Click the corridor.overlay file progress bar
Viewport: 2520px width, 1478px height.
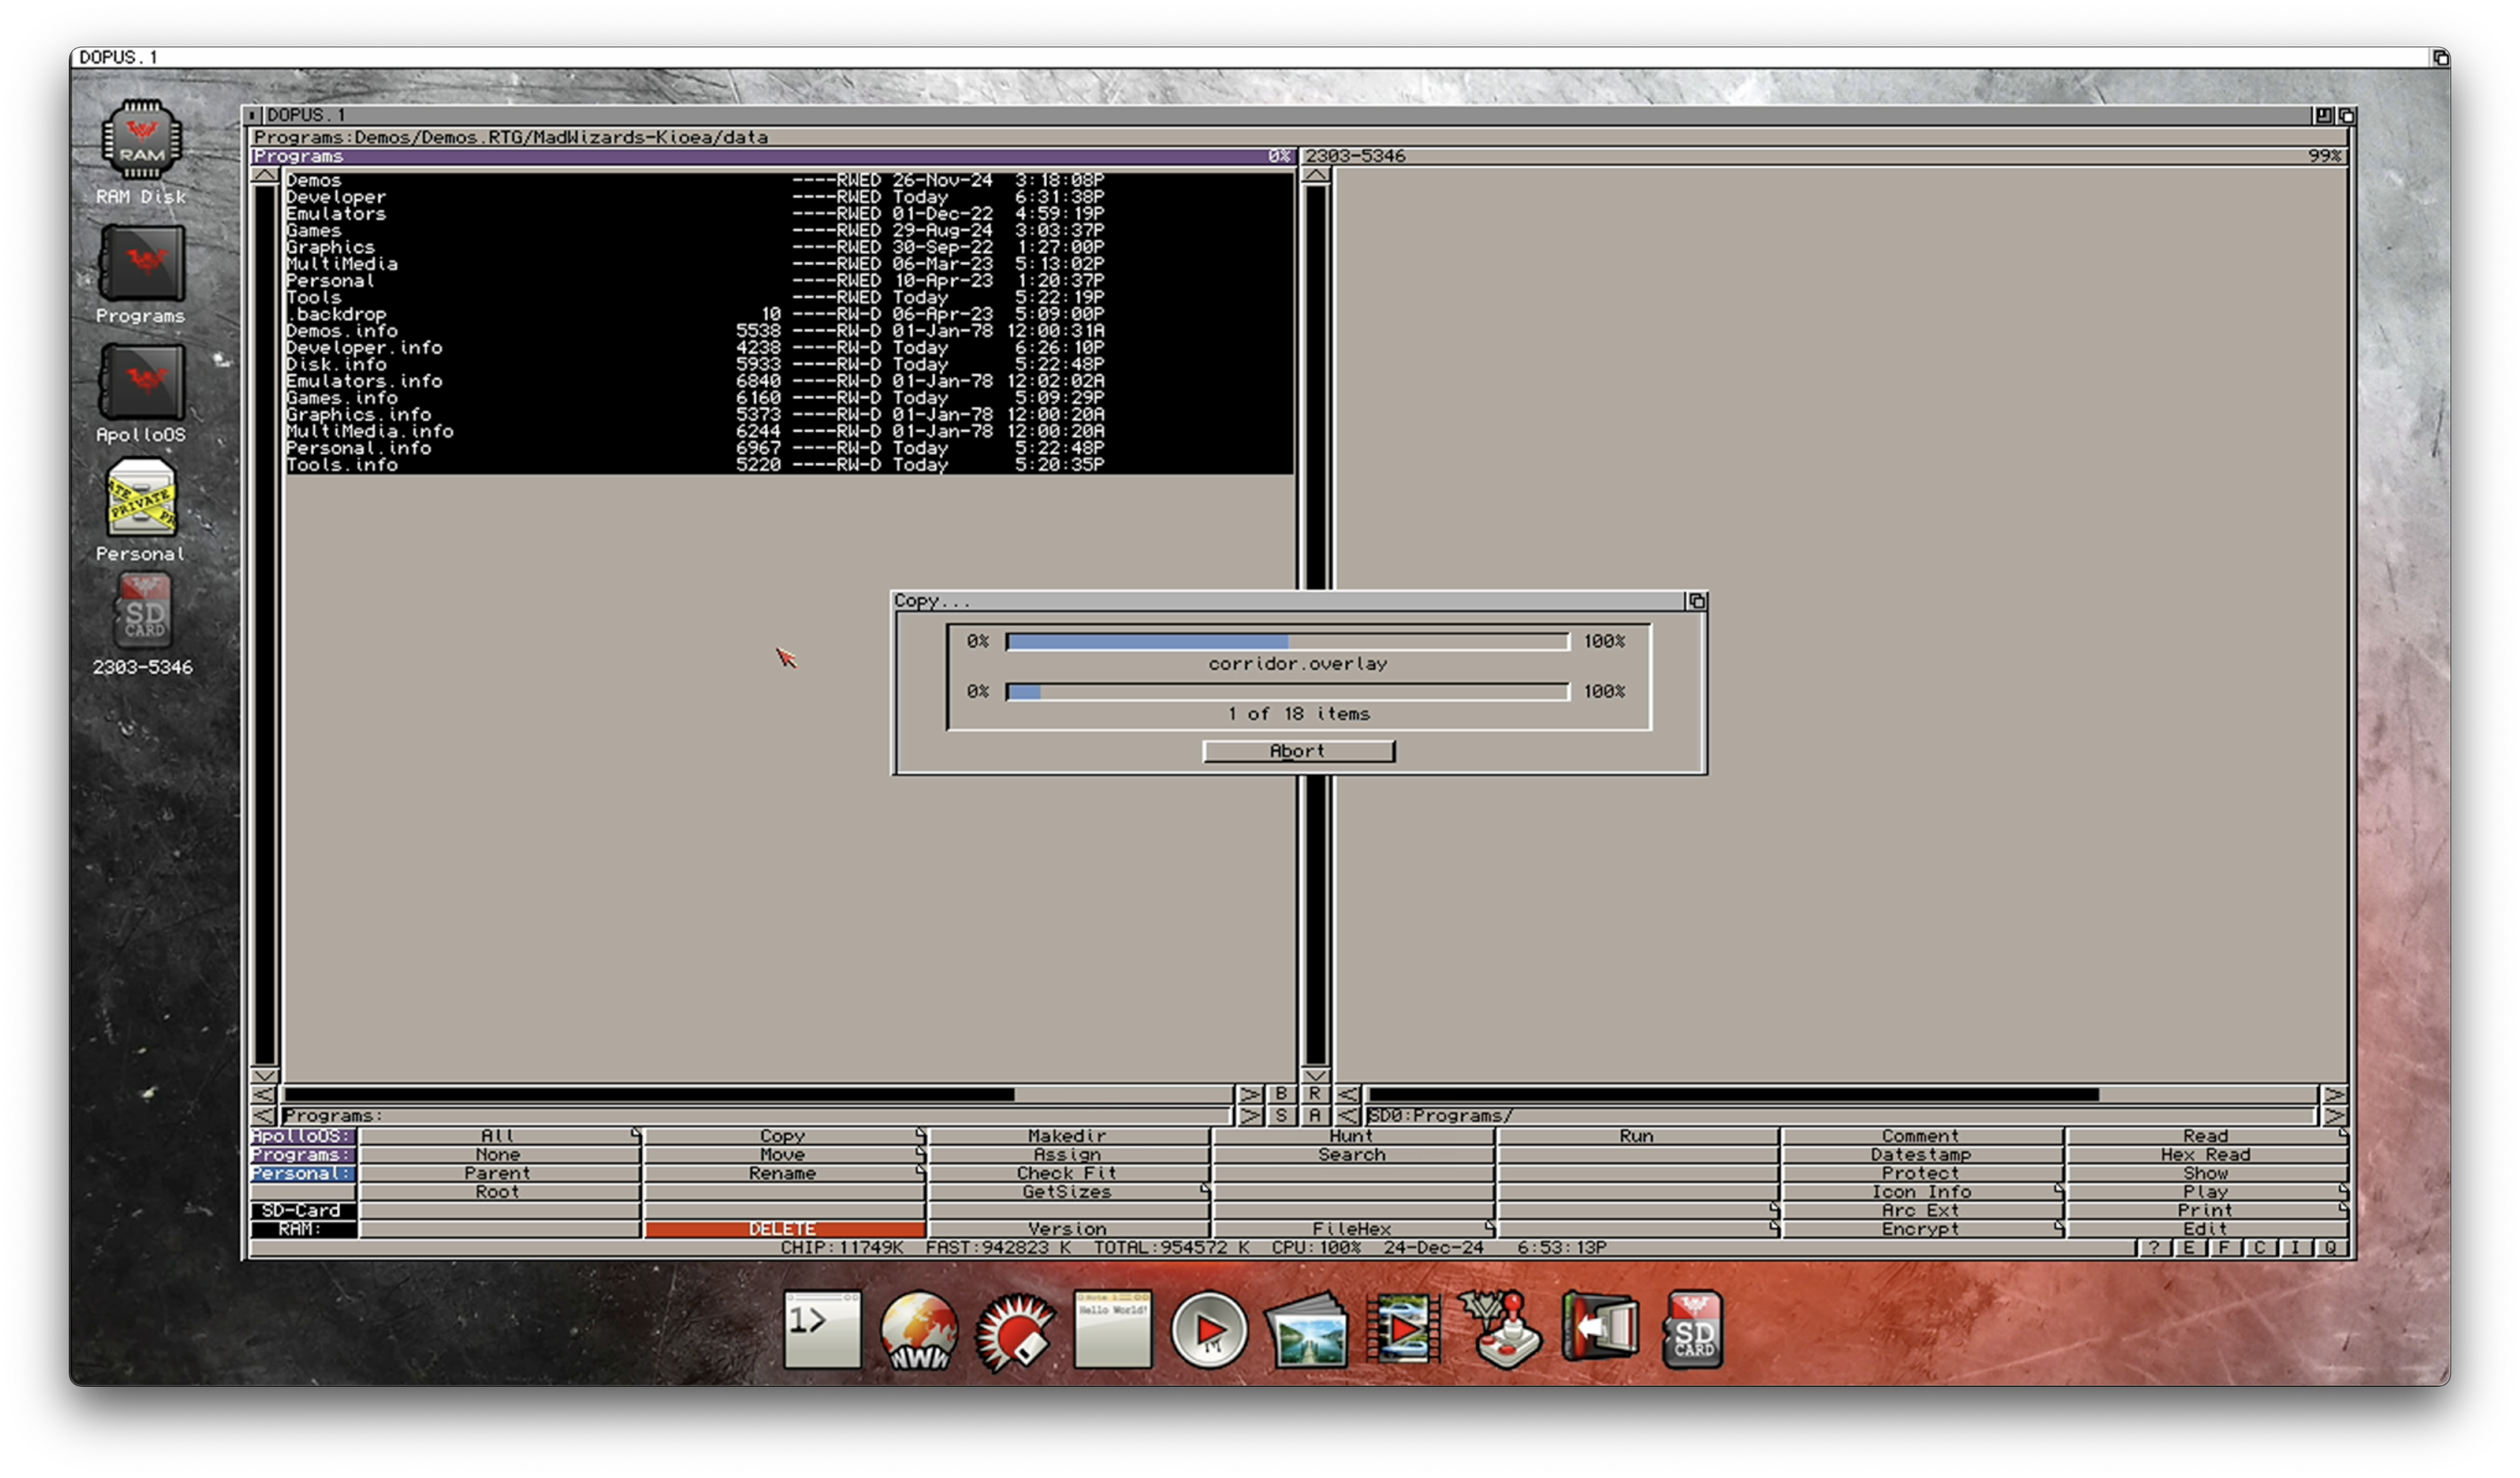click(1288, 642)
